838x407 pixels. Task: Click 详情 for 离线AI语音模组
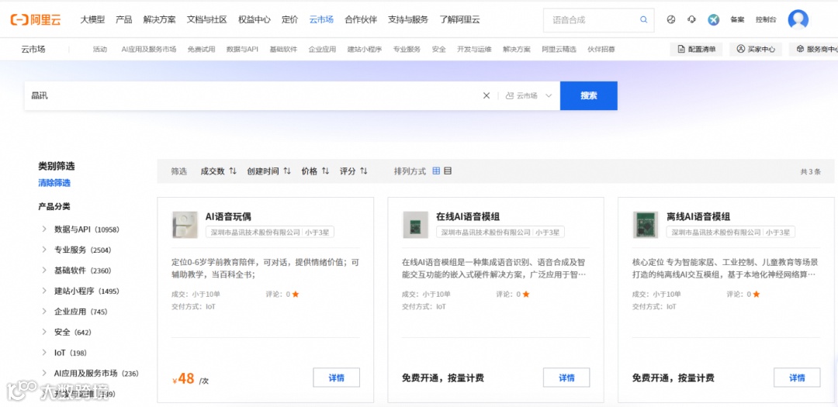coord(797,378)
